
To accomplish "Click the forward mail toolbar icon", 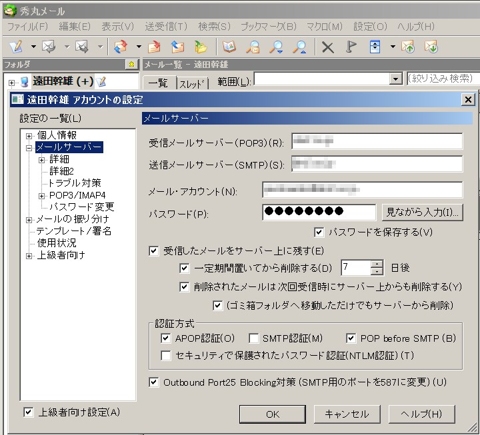I will coord(82,47).
